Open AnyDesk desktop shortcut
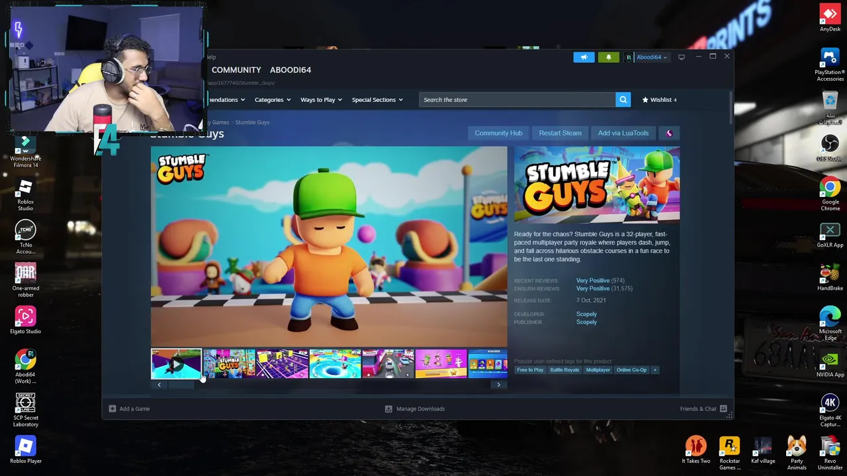Image resolution: width=847 pixels, height=476 pixels. (x=830, y=18)
